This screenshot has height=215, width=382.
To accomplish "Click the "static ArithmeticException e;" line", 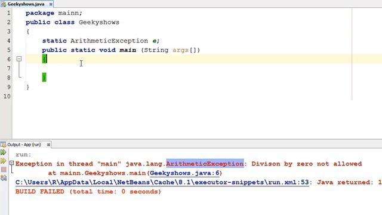I will [x=101, y=41].
